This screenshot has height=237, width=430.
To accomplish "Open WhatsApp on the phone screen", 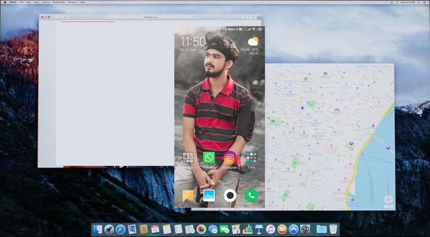I will [x=209, y=158].
